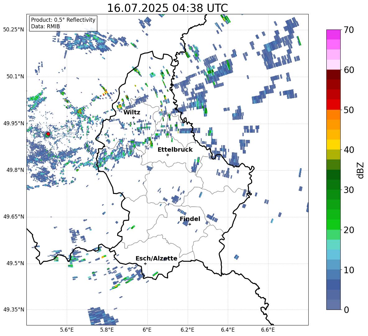Screen dimensions: 368x336
Task: Click the 49.35°N latitude label
Action: [x=14, y=310]
